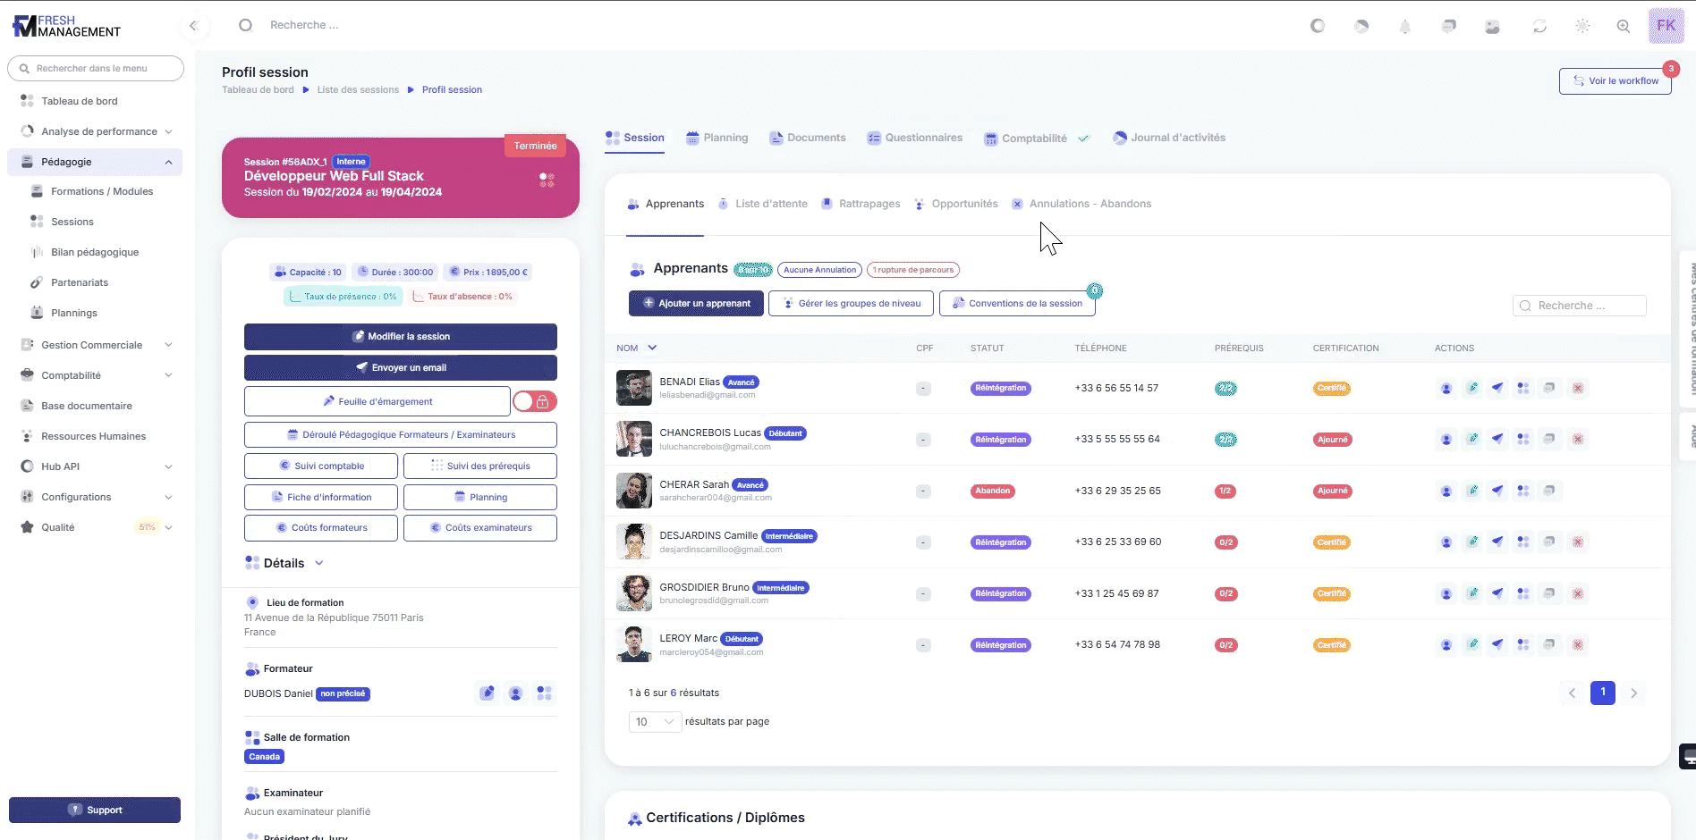Viewport: 1696px width, 840px height.
Task: Click the red delete icon in the BENADI Elias row
Action: click(x=1578, y=388)
